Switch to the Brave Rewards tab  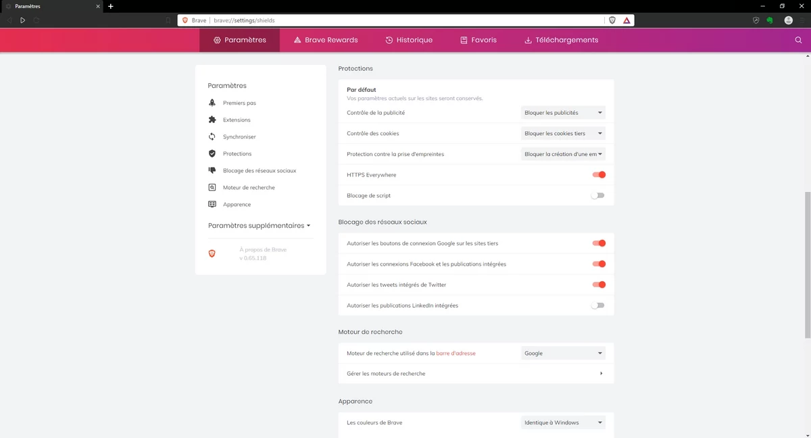[326, 40]
